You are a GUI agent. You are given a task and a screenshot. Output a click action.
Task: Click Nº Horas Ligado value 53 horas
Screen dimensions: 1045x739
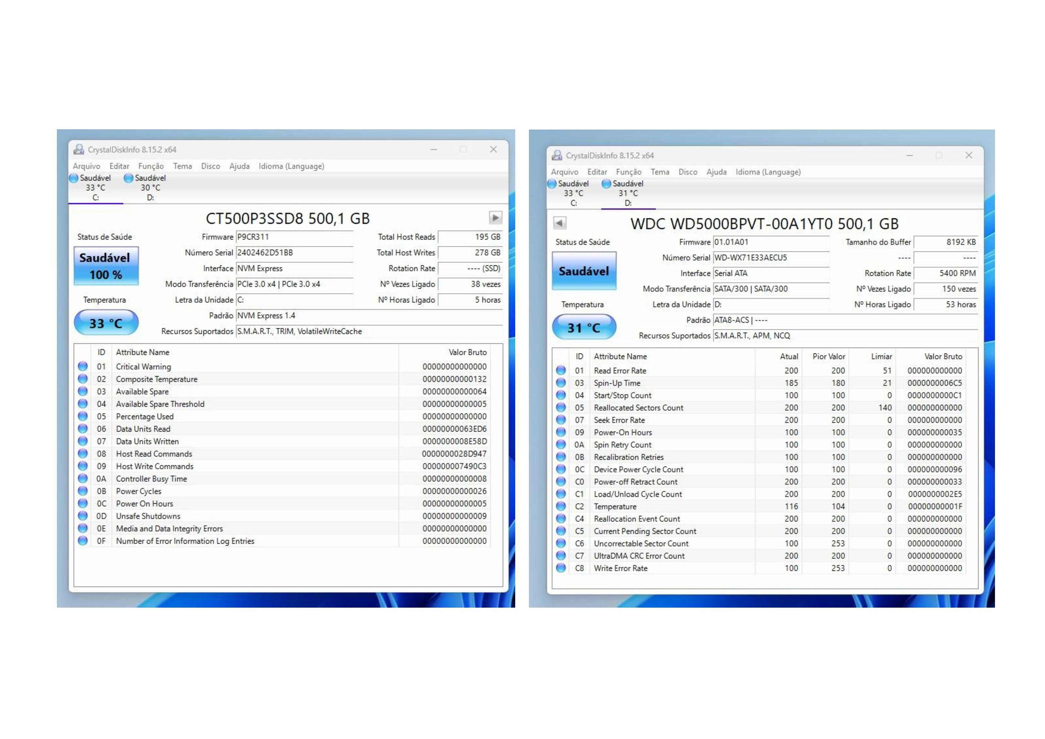pos(946,304)
